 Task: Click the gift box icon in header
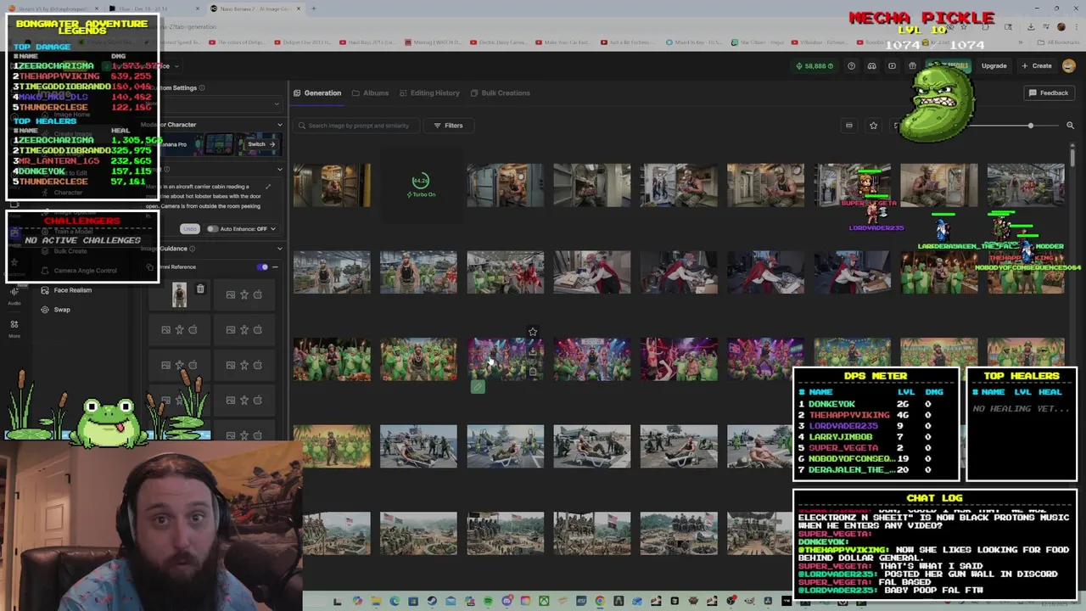pyautogui.click(x=912, y=66)
